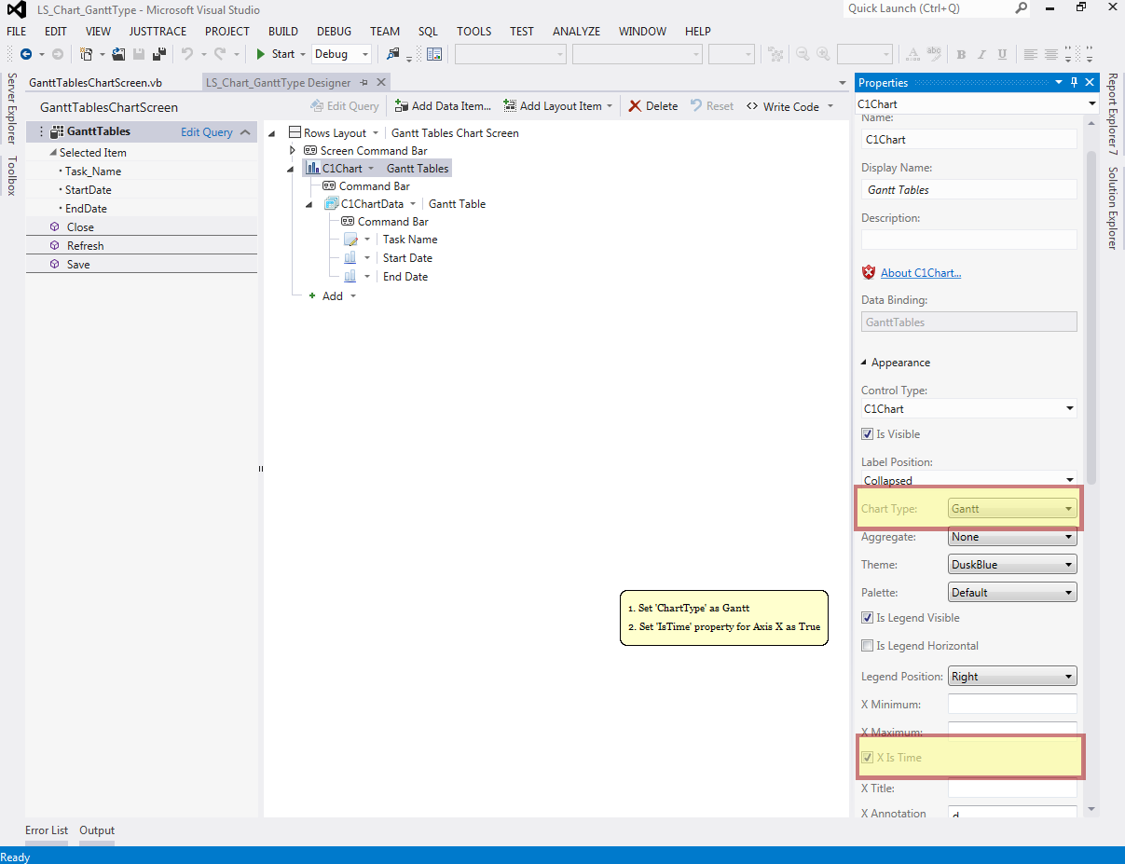Expand the Screen Command Bar tree node
The image size is (1125, 864).
[293, 151]
